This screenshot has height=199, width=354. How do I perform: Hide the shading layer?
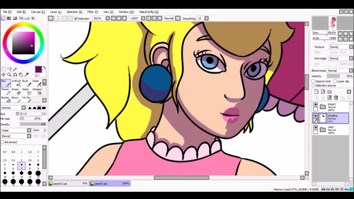[x=316, y=116]
